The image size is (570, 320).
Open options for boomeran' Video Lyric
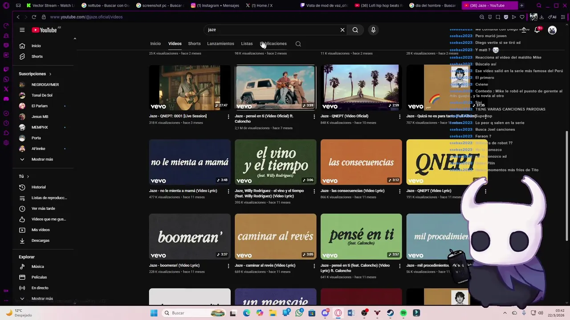(x=228, y=266)
